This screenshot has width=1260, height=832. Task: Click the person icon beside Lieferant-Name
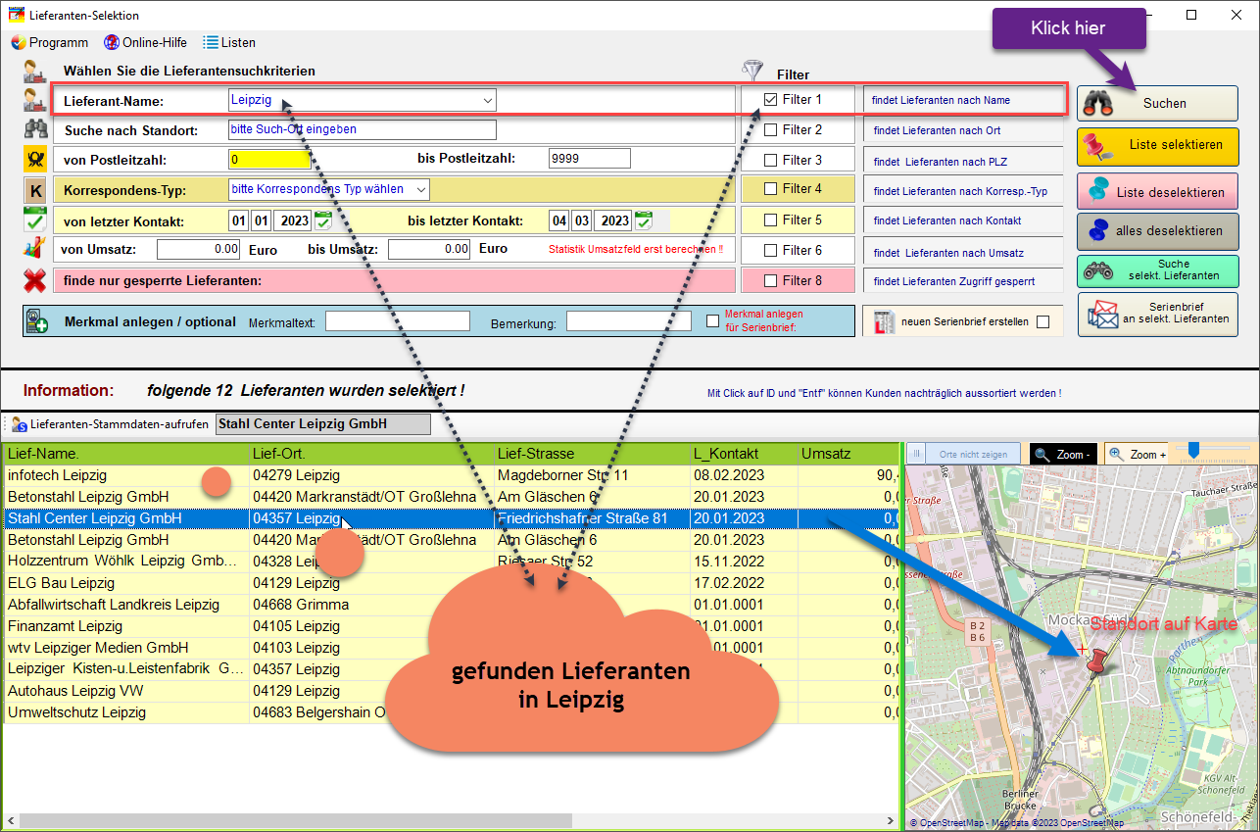click(x=35, y=99)
